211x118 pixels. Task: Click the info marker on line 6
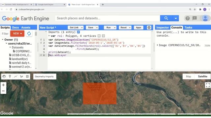point(41,55)
